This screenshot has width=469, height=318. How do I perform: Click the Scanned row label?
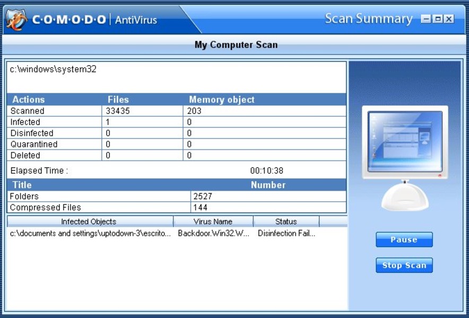(27, 111)
